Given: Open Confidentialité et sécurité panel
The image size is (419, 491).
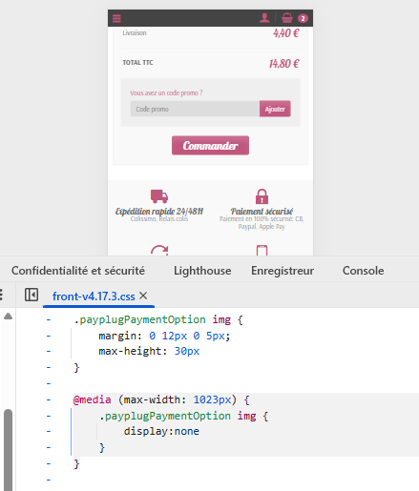Looking at the screenshot, I should (78, 271).
